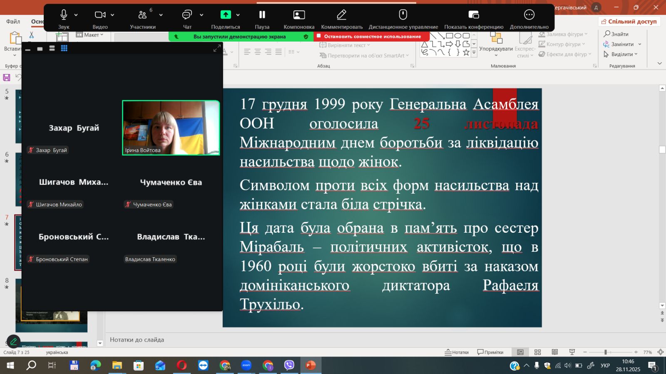Toggle camera with the Видео button
The height and width of the screenshot is (374, 666).
point(100,15)
